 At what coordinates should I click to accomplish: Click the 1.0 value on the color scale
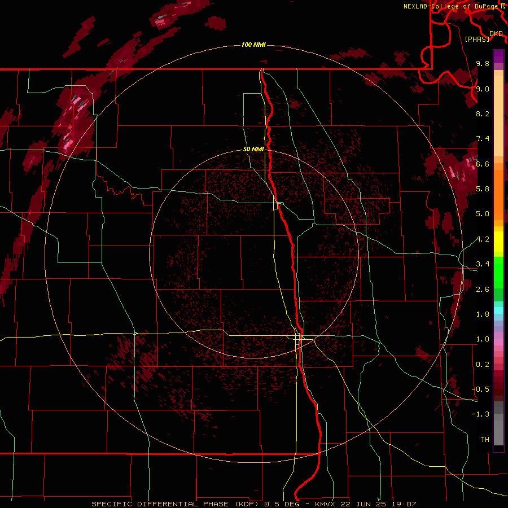[x=483, y=339]
